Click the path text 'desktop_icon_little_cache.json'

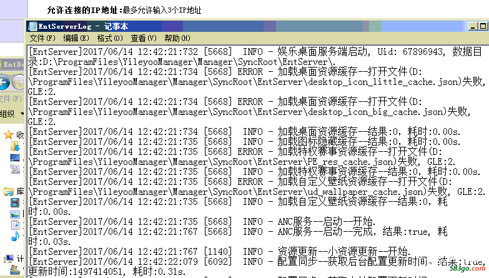383,82
